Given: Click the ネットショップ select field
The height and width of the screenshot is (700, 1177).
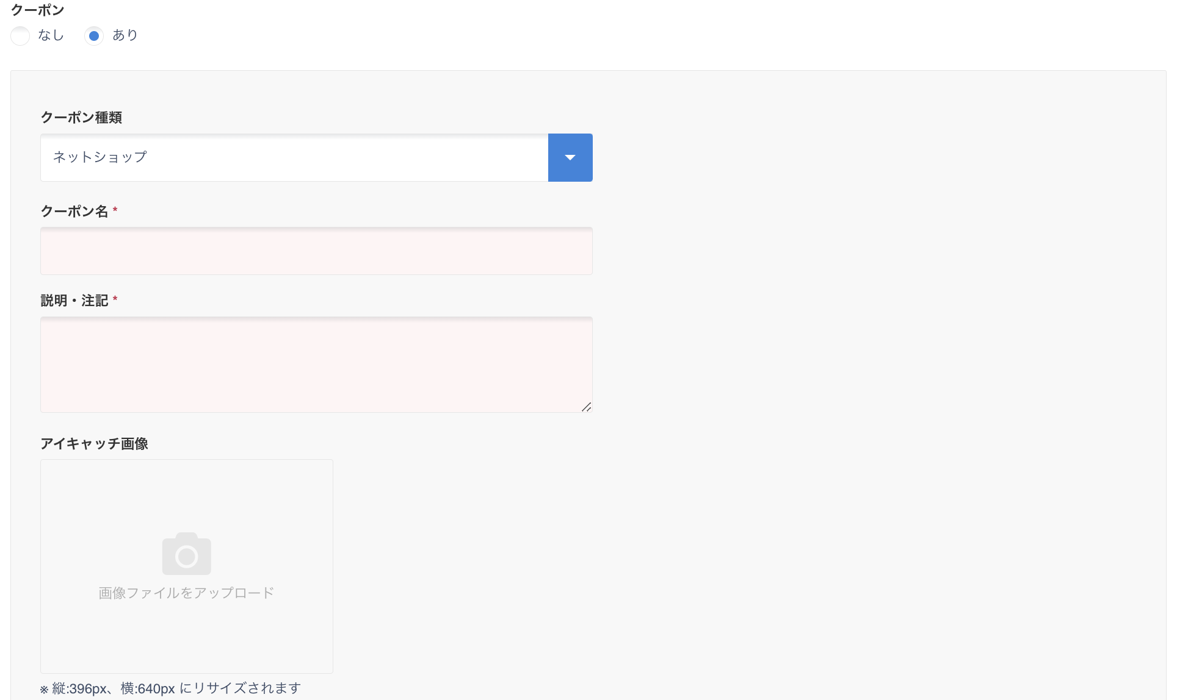Looking at the screenshot, I should 294,157.
